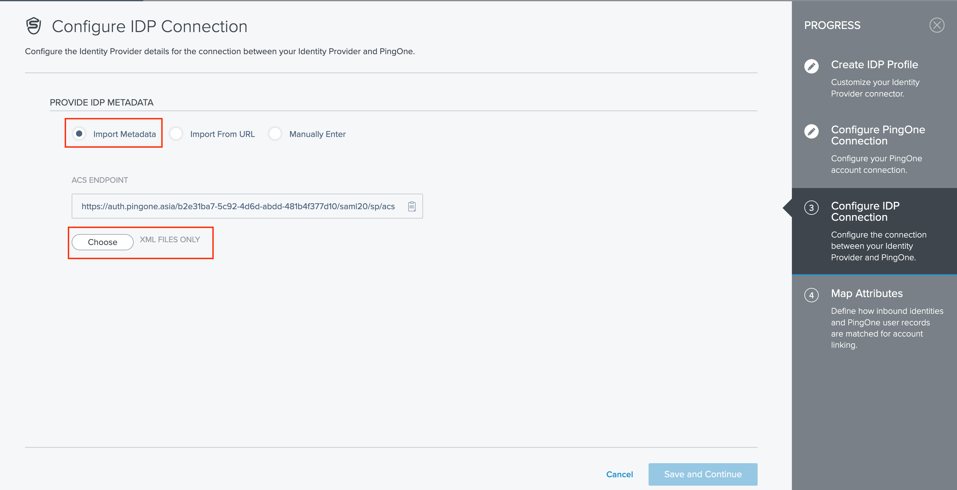
Task: Click the pencil icon beside Create IDP Profile
Action: point(812,66)
